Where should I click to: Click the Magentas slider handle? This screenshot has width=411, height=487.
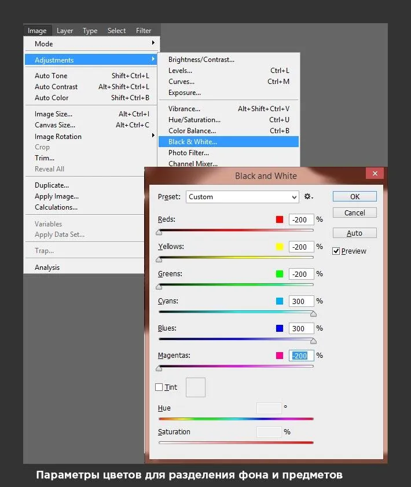coord(159,369)
